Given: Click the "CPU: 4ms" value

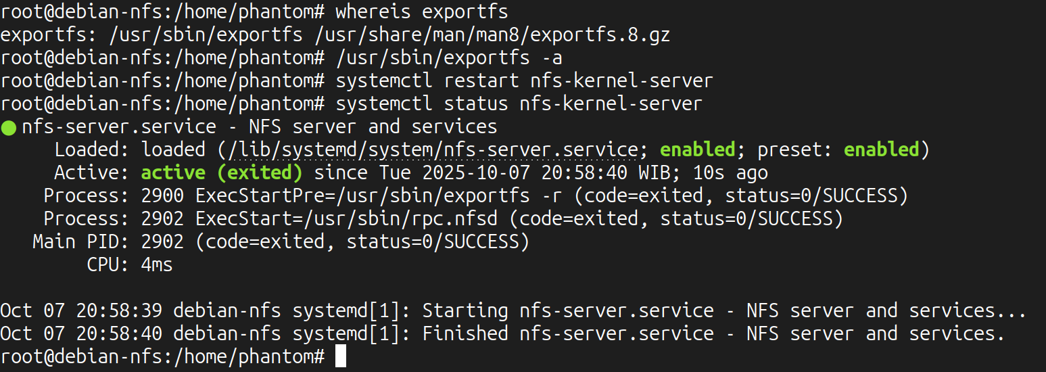Looking at the screenshot, I should [157, 264].
